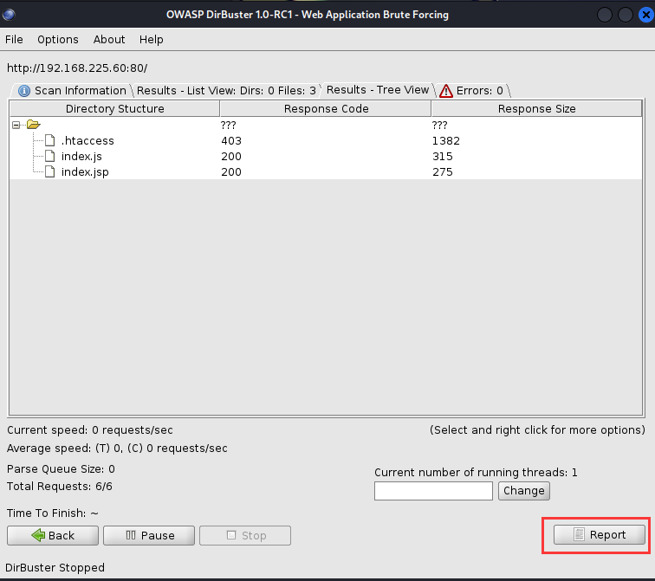
Task: Click the file icon beside .htaccess
Action: 49,140
